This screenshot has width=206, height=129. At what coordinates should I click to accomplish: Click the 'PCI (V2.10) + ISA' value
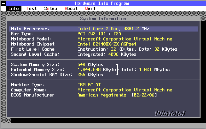point(99,34)
